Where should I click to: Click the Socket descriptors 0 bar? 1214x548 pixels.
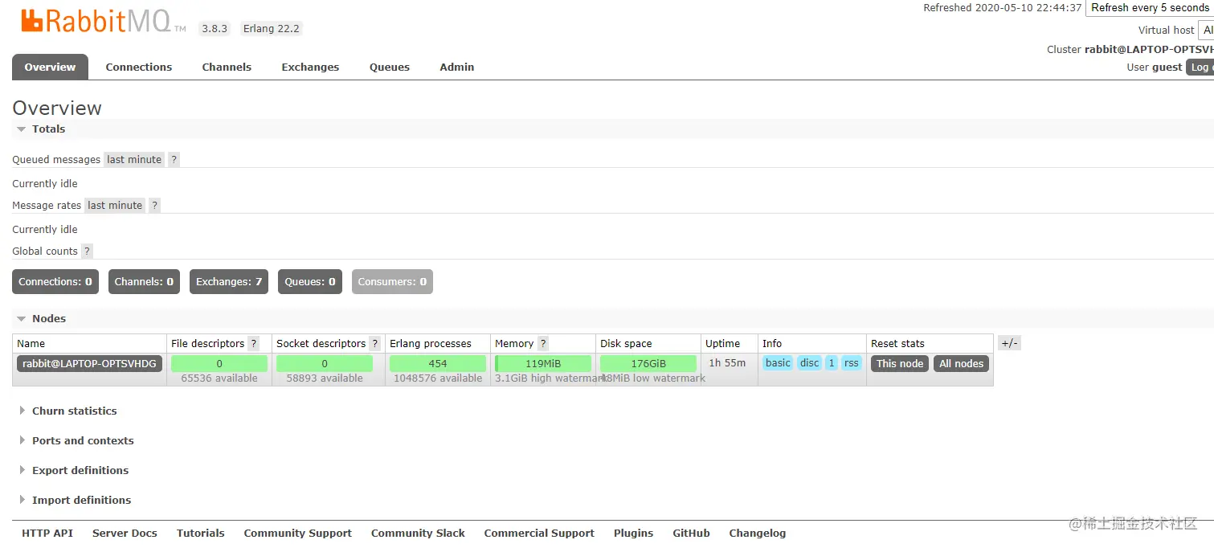click(x=325, y=363)
